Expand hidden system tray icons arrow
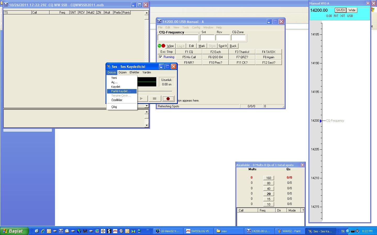The width and height of the screenshot is (377, 235). [348, 231]
